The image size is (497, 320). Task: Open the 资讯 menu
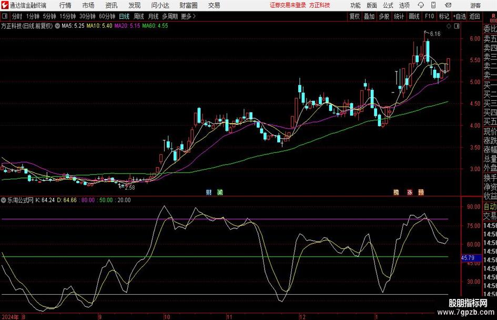111,5
